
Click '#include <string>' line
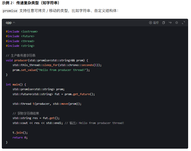20,46
